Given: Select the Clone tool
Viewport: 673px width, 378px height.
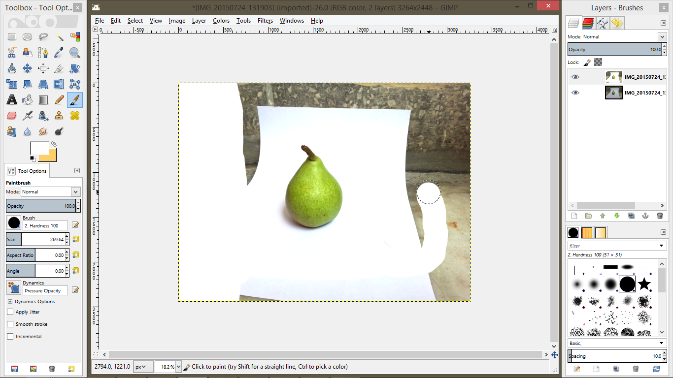Looking at the screenshot, I should (60, 116).
